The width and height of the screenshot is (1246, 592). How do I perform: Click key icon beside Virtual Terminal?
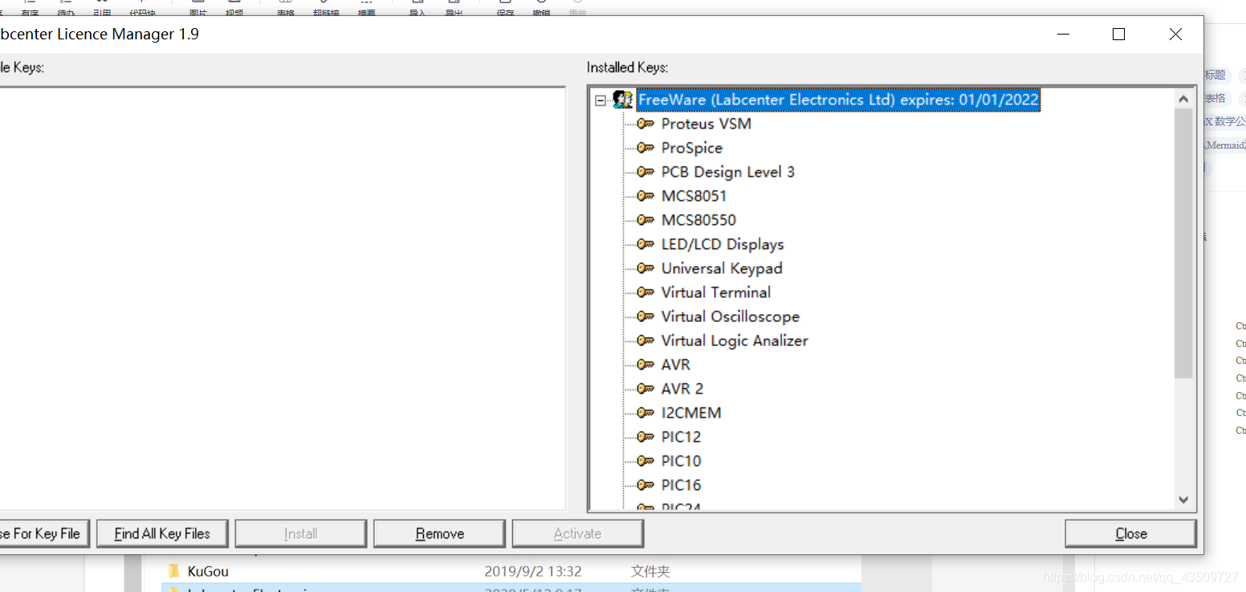[x=645, y=292]
